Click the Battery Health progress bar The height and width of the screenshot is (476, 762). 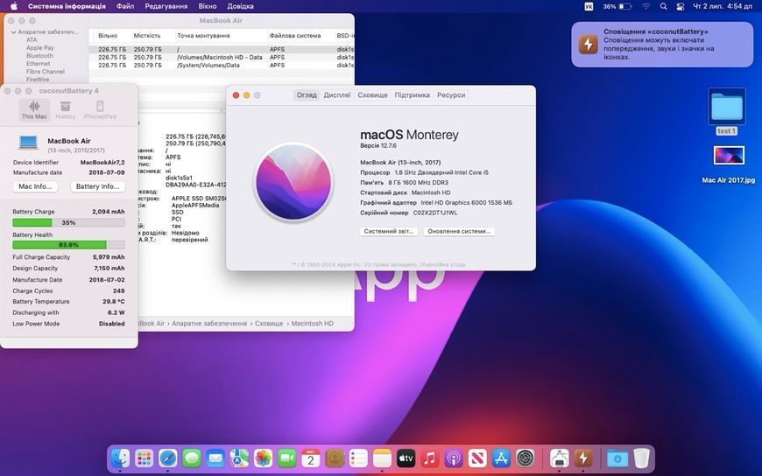click(68, 245)
